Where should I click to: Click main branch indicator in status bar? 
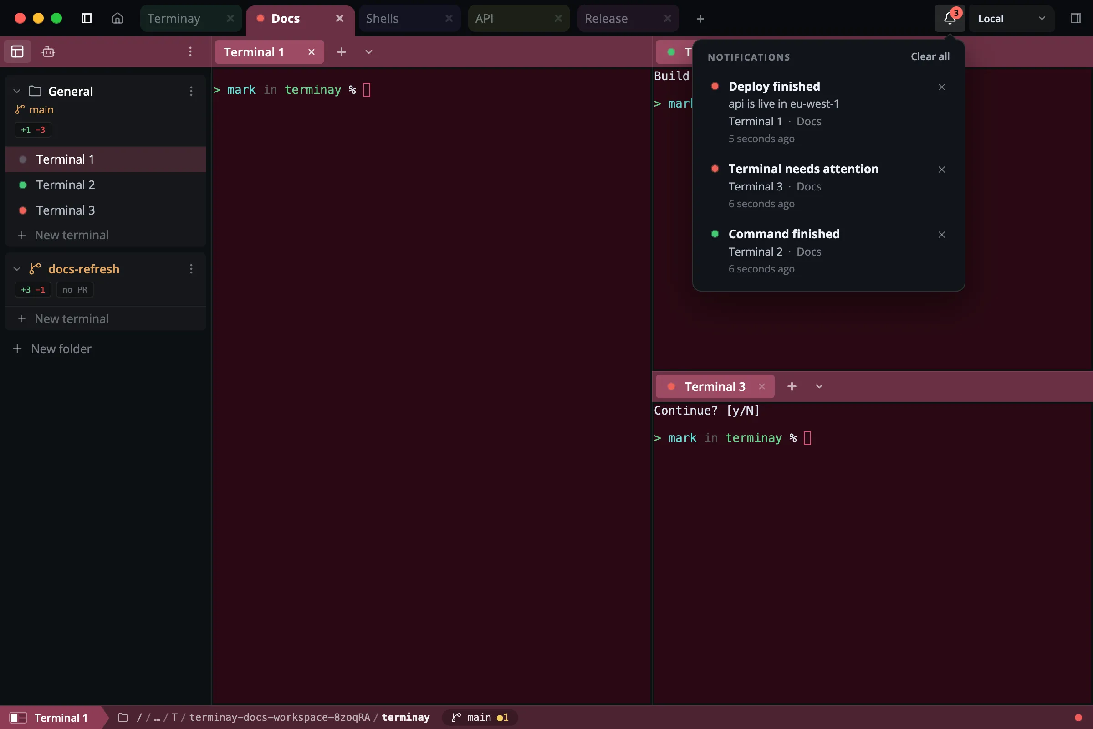coord(480,717)
